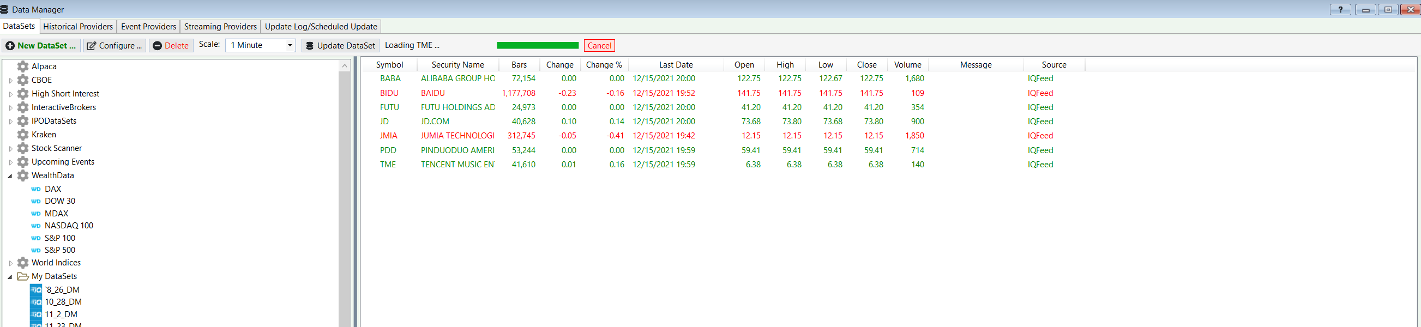1421x327 pixels.
Task: Click the New DataSet button
Action: click(x=41, y=46)
